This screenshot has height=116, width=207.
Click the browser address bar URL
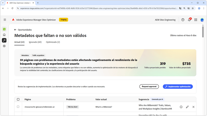tap(99, 8)
